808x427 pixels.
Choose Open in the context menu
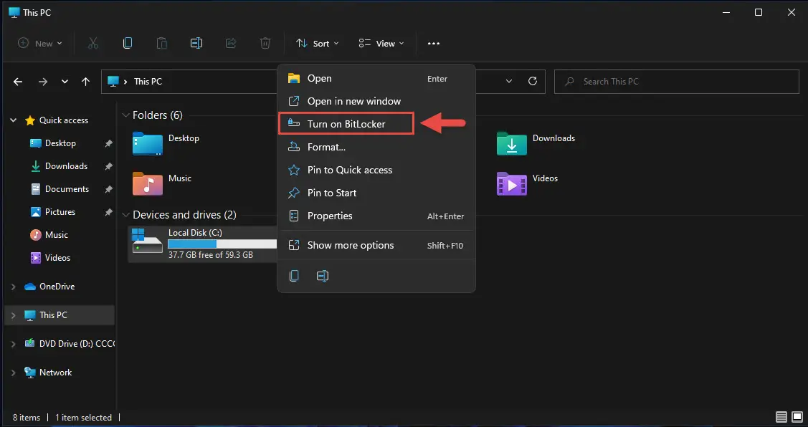[376, 78]
